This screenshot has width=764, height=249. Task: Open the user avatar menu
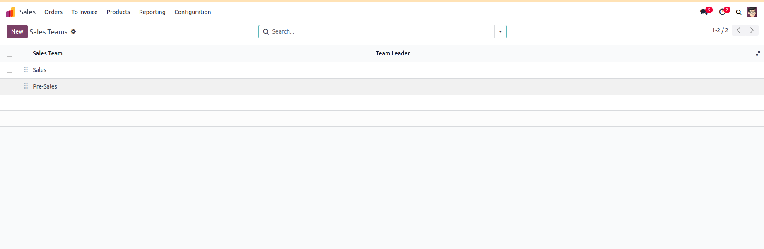coord(752,12)
